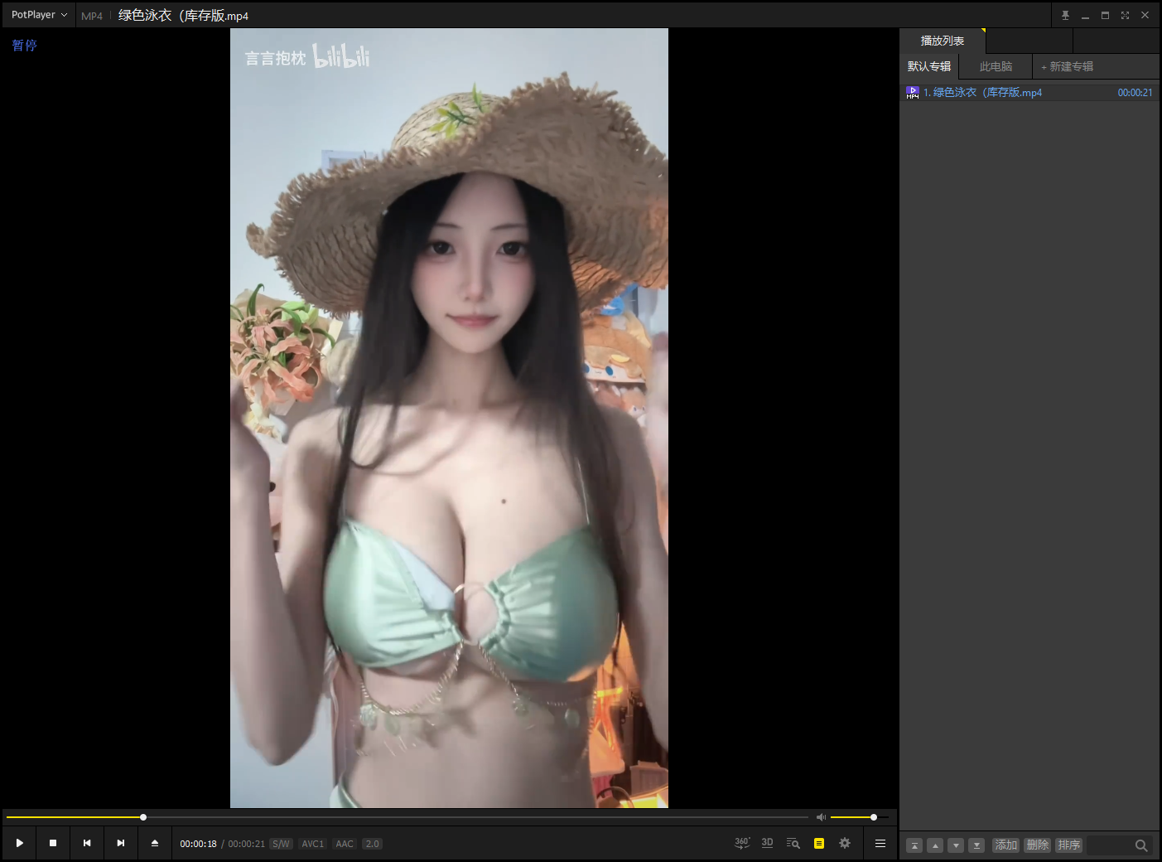
Task: Select 绿色泳衣 mp4 item in playlist
Action: point(987,93)
